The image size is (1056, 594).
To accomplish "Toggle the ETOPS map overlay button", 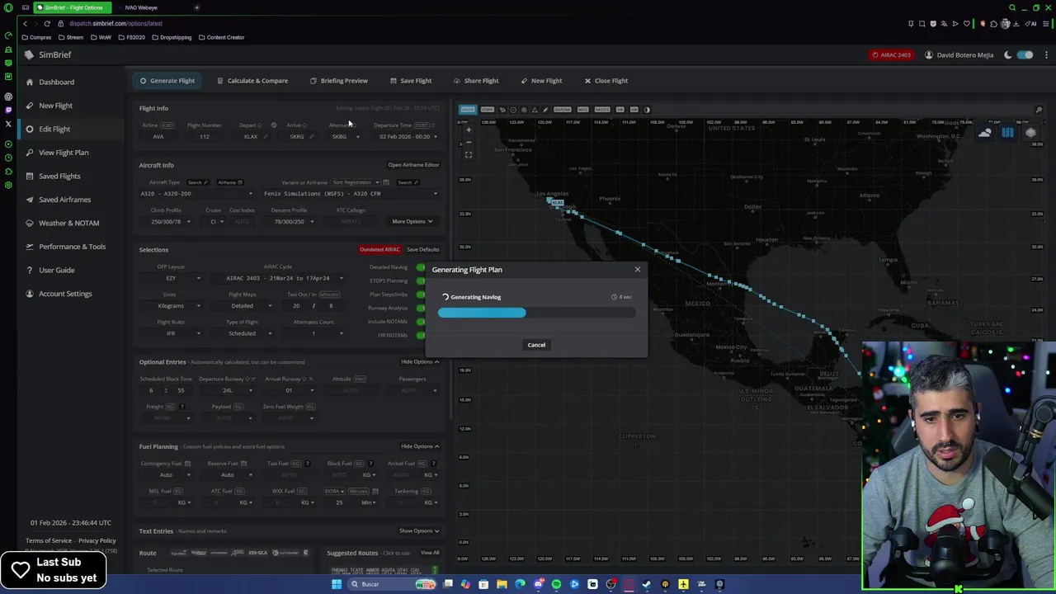I will [488, 110].
